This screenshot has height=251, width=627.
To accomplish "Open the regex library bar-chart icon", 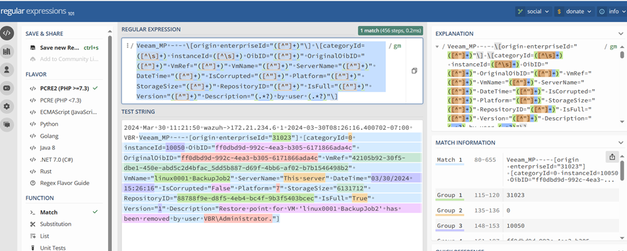I will click(x=7, y=51).
